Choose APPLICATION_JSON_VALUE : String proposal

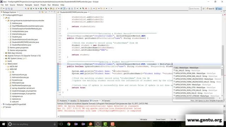coord(197,93)
